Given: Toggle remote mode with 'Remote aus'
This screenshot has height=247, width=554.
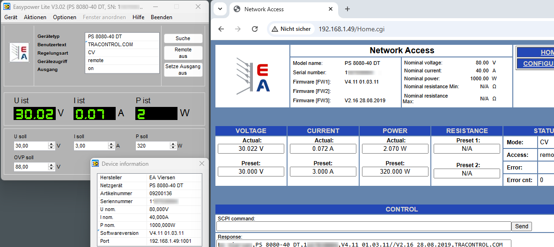Looking at the screenshot, I should click(183, 53).
